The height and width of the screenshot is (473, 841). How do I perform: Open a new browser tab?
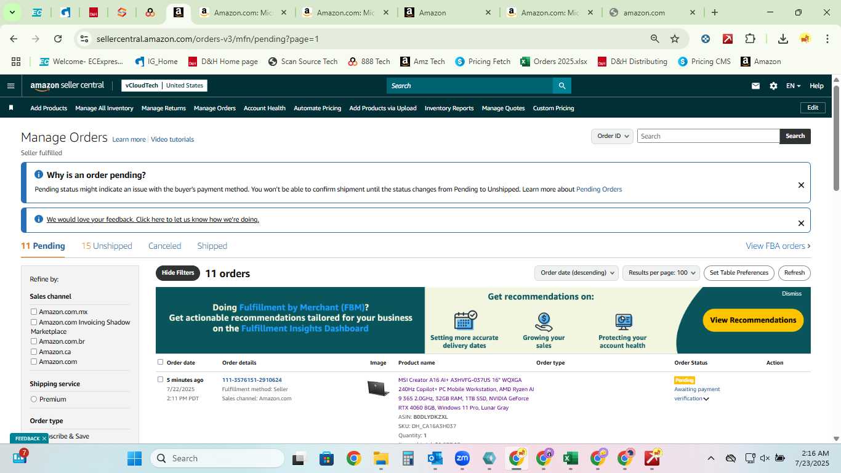pos(715,12)
